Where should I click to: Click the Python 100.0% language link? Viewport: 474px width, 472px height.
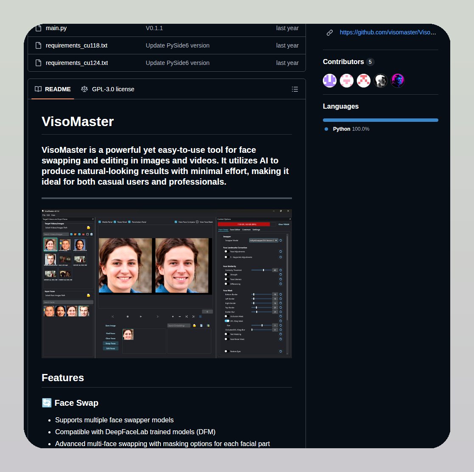351,129
